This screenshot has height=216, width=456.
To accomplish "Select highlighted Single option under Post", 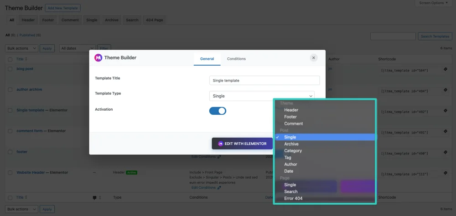I will click(325, 137).
